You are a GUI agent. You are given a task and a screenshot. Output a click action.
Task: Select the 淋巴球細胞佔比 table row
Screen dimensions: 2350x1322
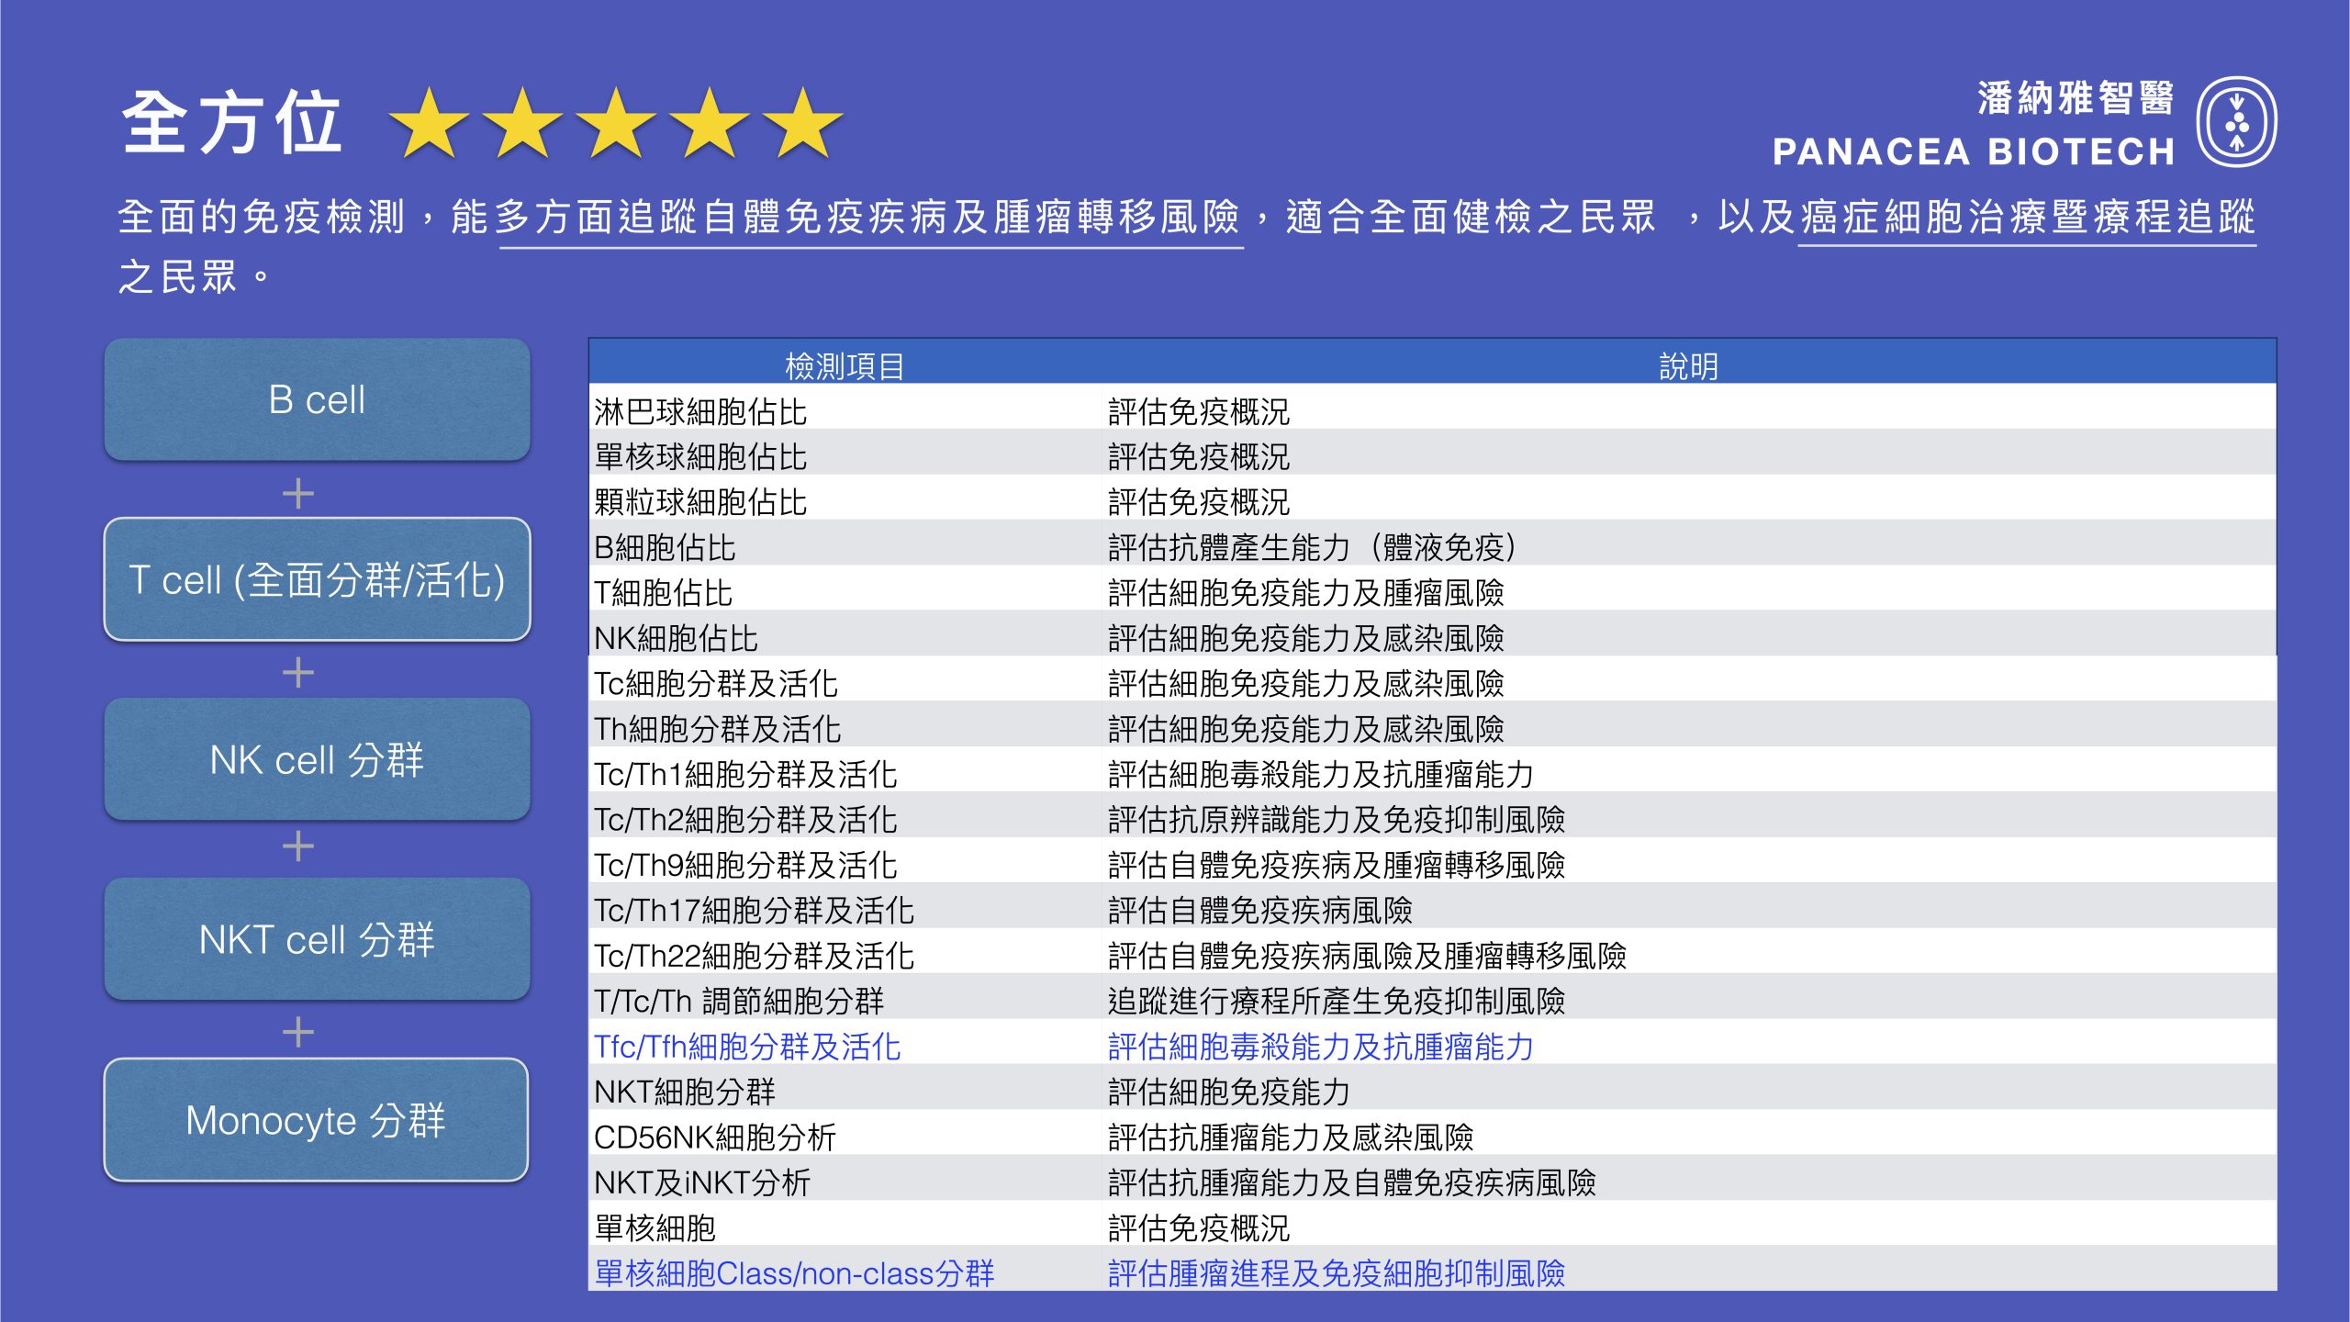(x=700, y=412)
